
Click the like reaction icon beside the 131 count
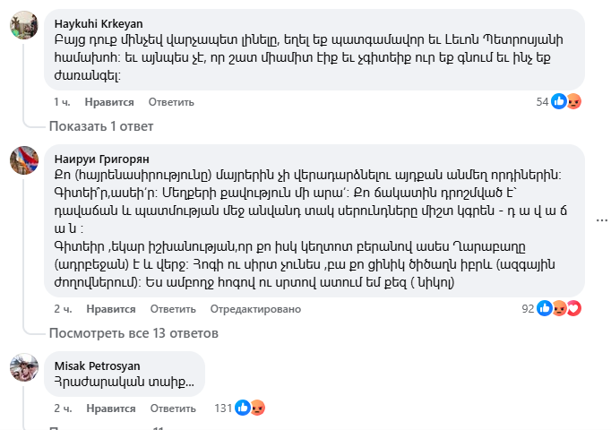243,408
